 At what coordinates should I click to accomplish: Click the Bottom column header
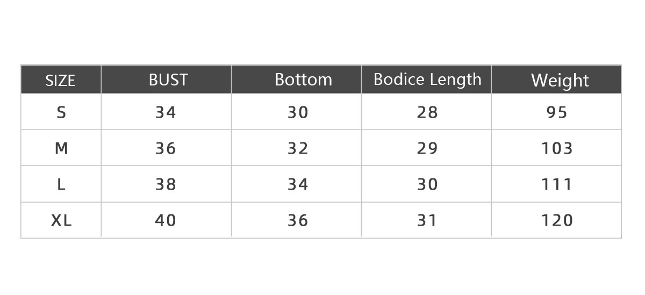coord(303,80)
